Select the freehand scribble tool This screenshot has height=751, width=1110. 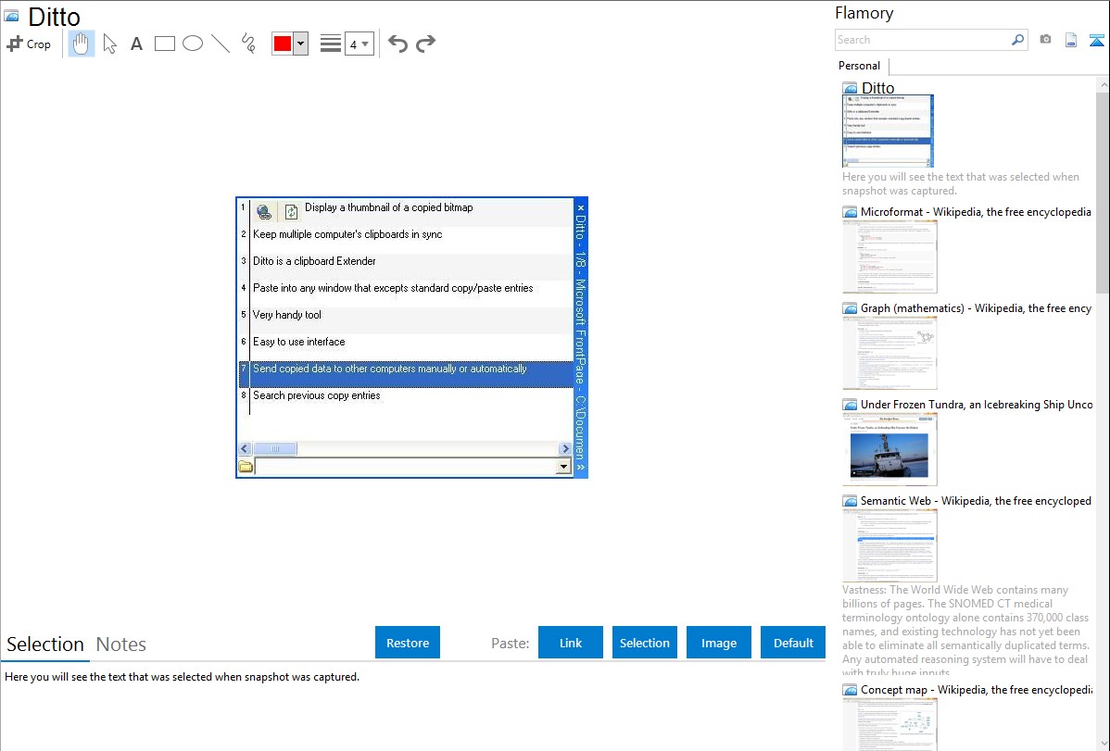click(248, 44)
